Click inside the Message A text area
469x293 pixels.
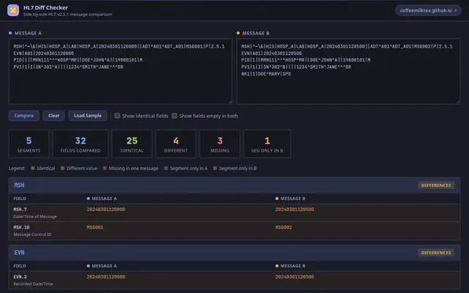coord(120,71)
